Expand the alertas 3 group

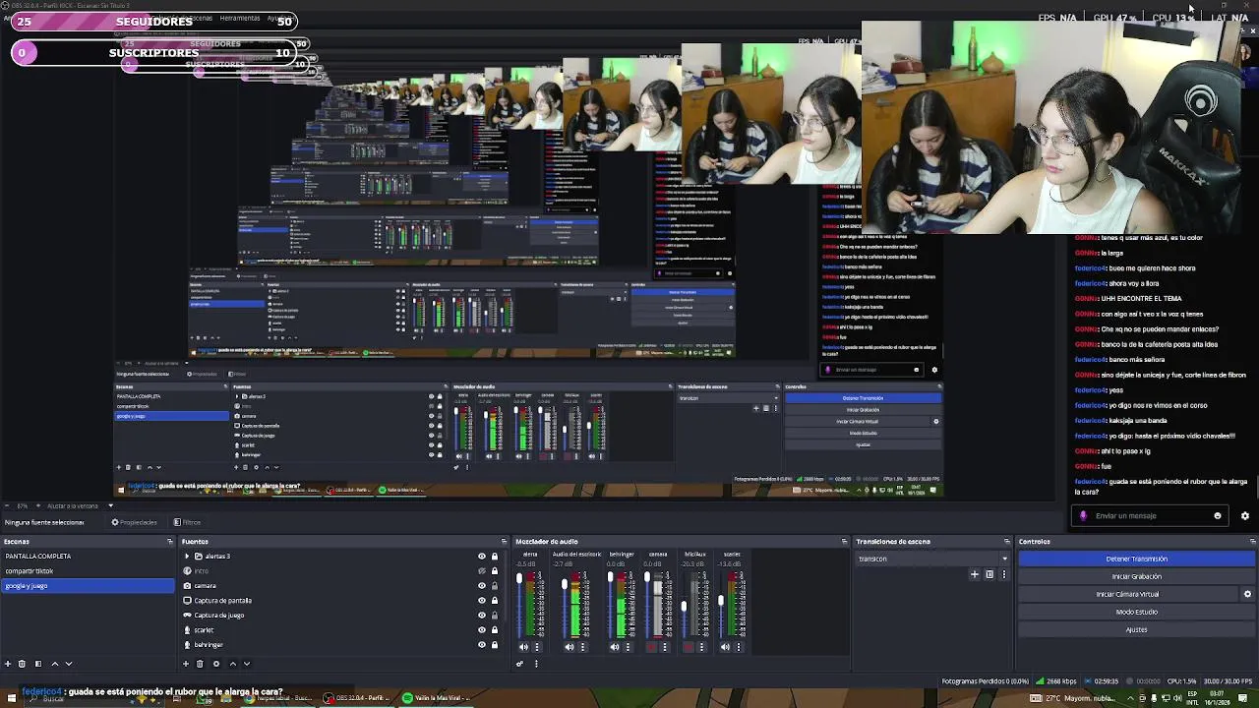tap(187, 557)
